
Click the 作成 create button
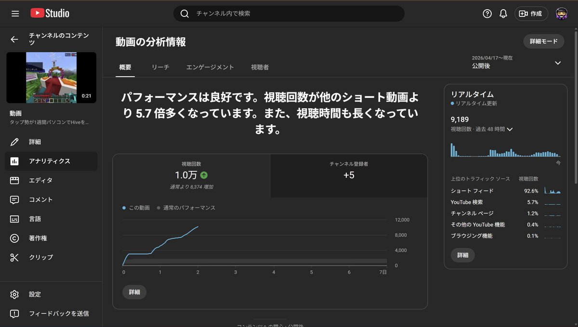[531, 13]
